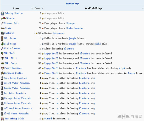This screenshot has height=121, width=144.
Task: Open the Vial of Venom link
Action: pyautogui.click(x=12, y=48)
